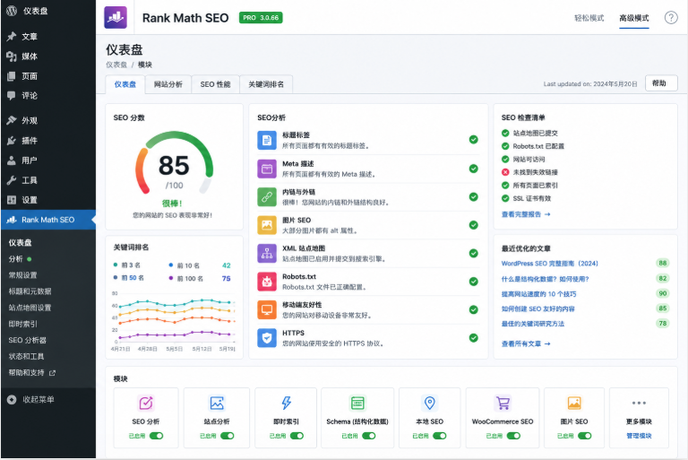The height and width of the screenshot is (460, 688).
Task: Click the 站点分析 module chart icon
Action: click(217, 403)
